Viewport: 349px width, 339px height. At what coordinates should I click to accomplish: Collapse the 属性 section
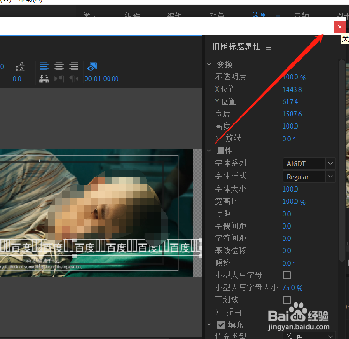tap(209, 151)
